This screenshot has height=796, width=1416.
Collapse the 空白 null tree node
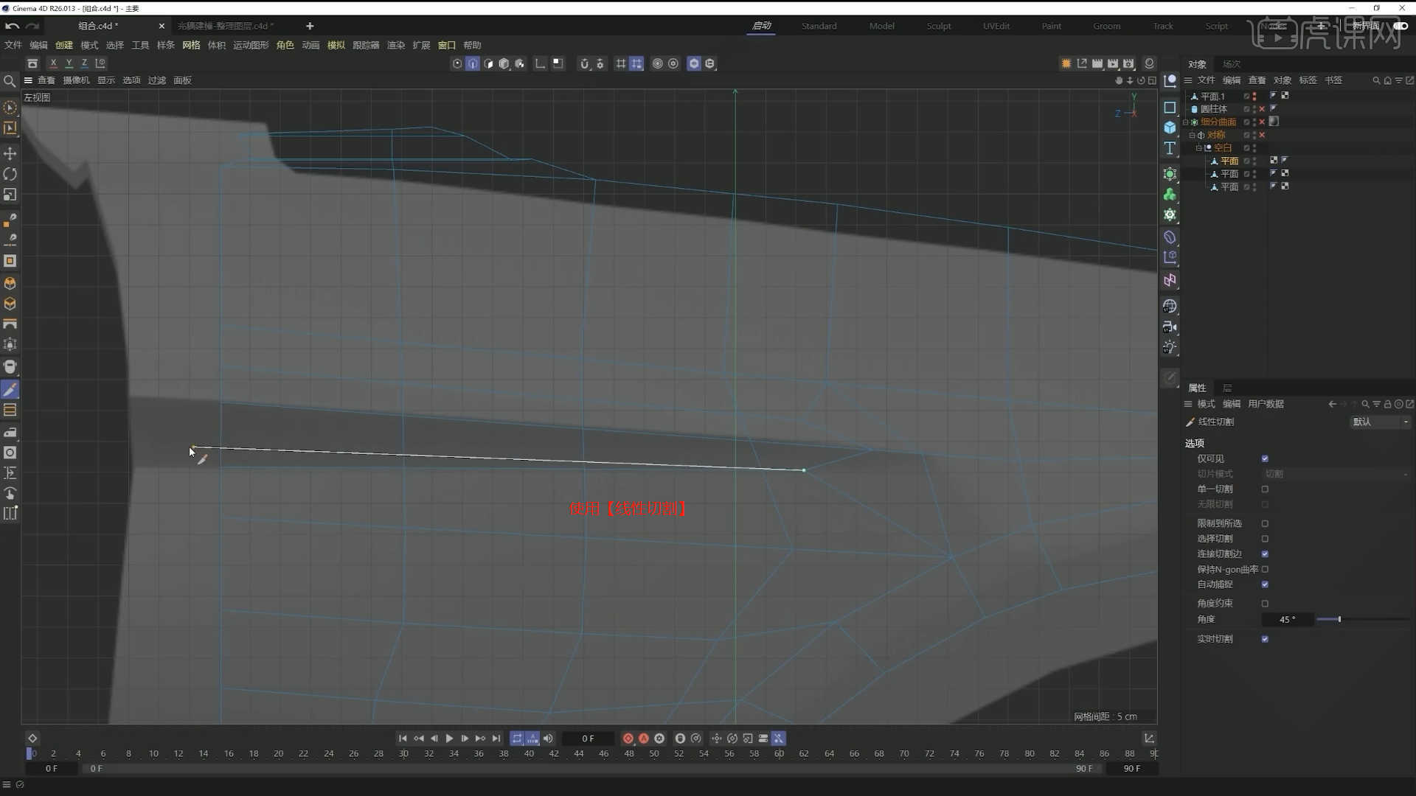pyautogui.click(x=1198, y=148)
